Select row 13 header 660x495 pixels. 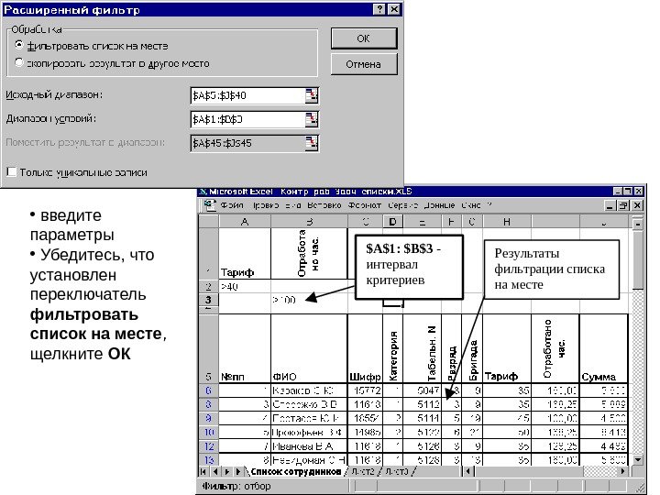208,459
